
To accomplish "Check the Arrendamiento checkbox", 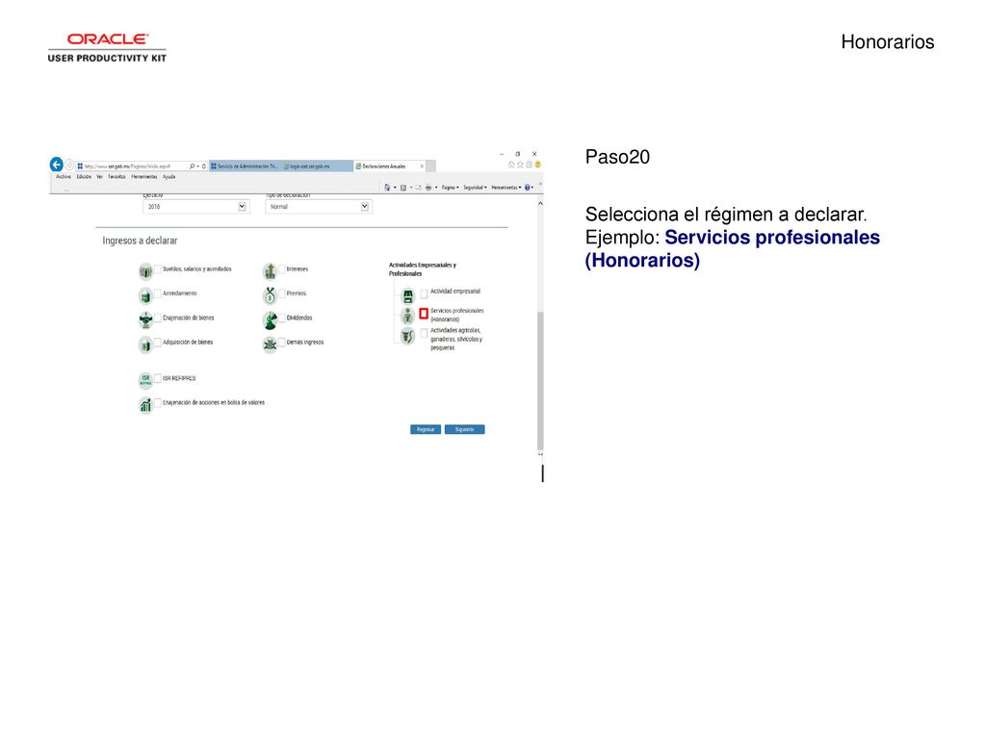I will pyautogui.click(x=158, y=293).
